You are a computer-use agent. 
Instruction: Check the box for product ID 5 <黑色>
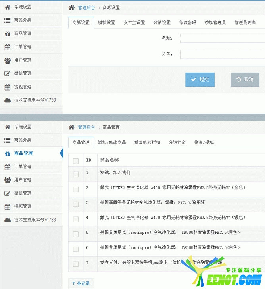(76, 234)
